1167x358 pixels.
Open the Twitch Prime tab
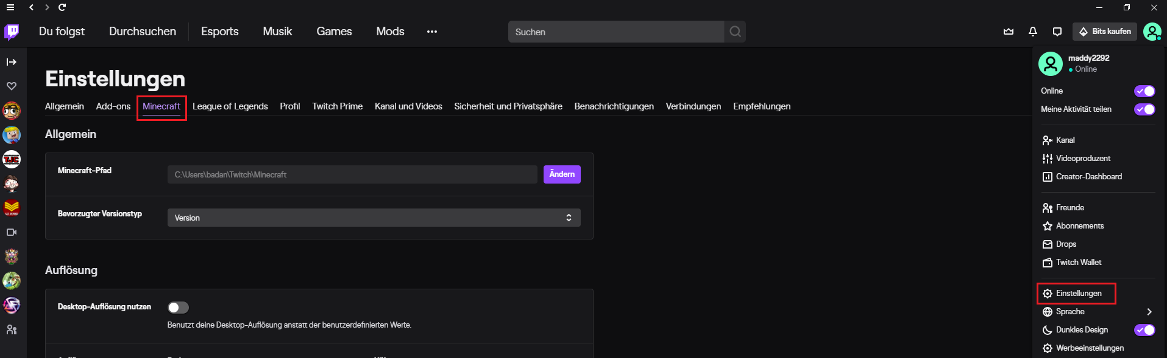(338, 106)
